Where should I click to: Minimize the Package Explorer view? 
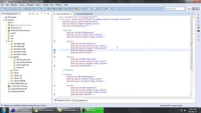point(45,13)
